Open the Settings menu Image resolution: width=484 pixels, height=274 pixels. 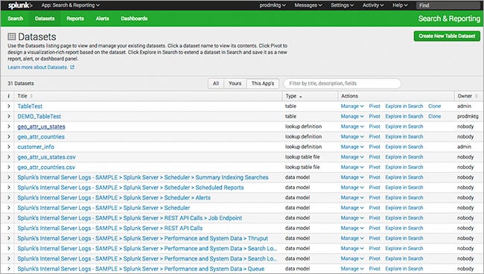click(342, 5)
